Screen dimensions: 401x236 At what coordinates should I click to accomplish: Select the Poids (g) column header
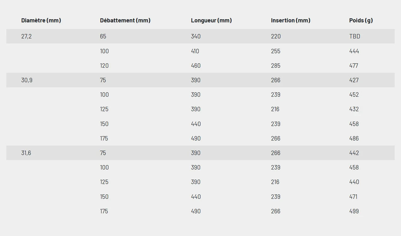pyautogui.click(x=361, y=20)
